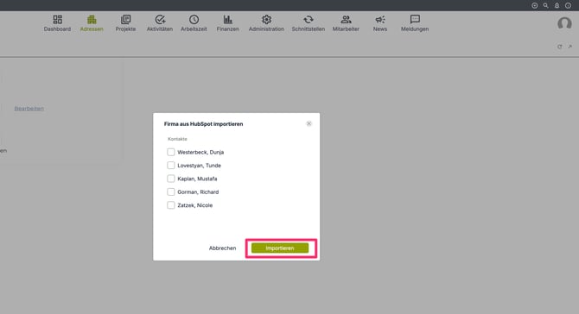Click the Bearbeiten link
This screenshot has width=579, height=314.
[29, 109]
